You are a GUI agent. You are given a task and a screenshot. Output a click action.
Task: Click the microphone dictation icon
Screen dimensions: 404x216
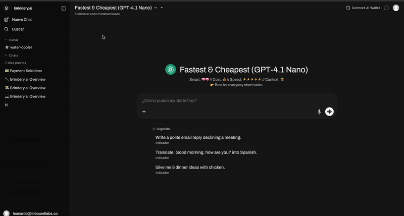(x=319, y=112)
